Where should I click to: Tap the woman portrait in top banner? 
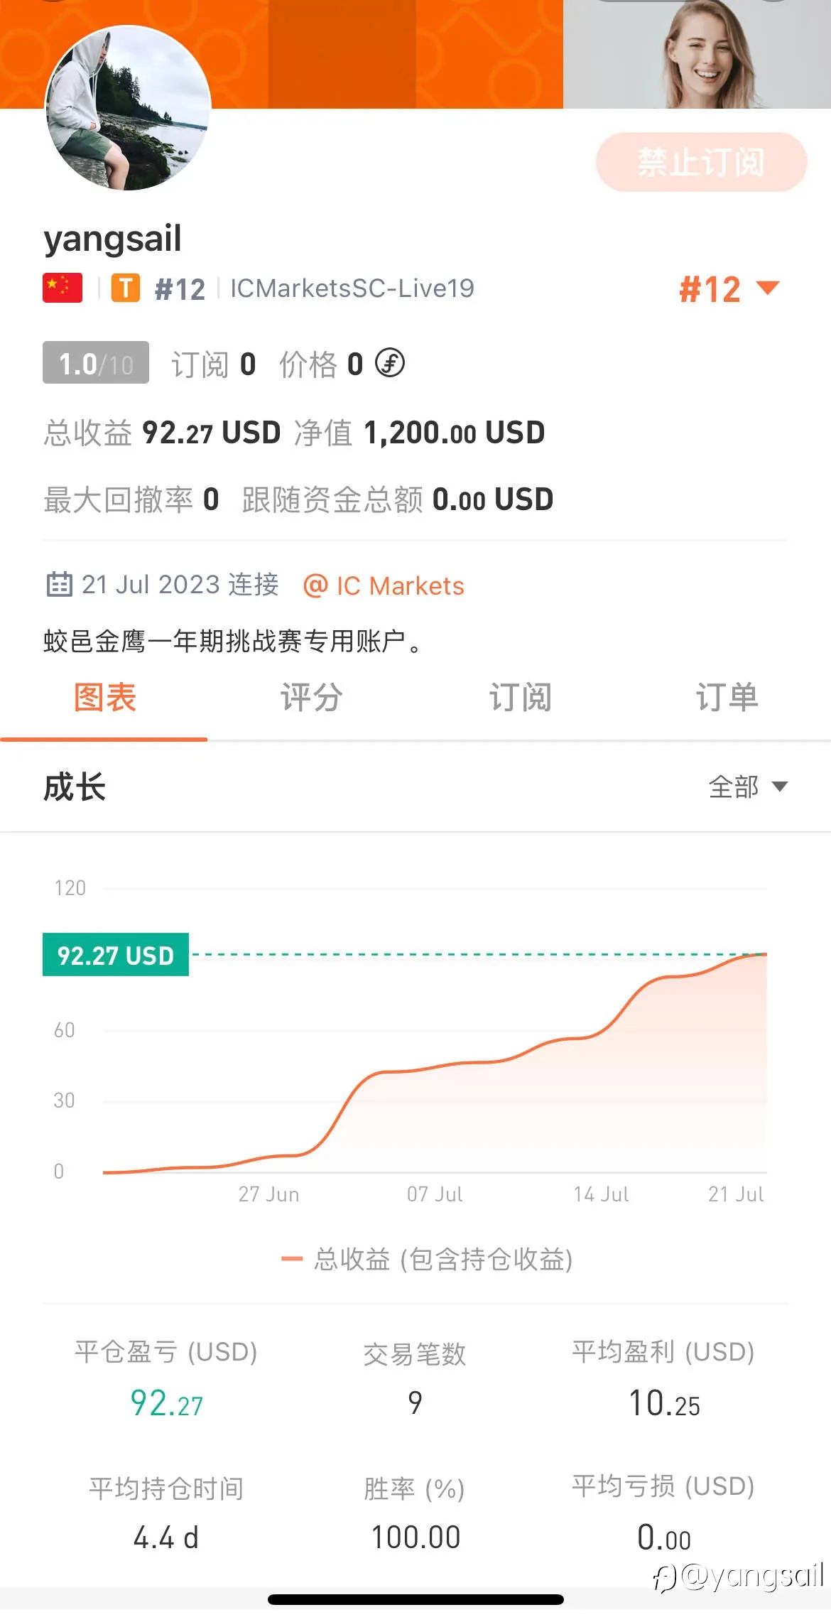click(x=697, y=54)
